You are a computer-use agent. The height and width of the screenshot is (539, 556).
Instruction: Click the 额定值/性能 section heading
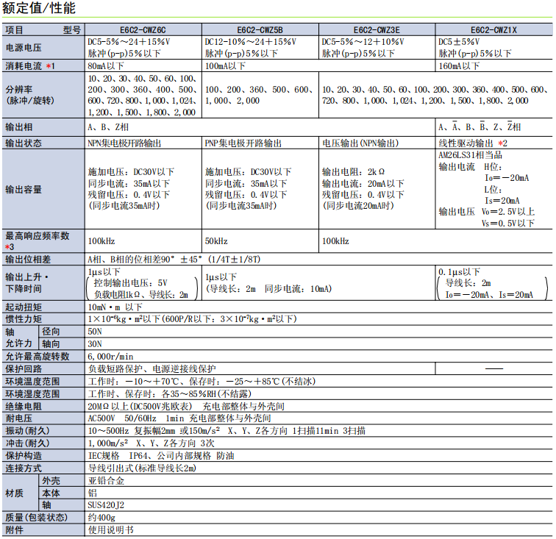pos(39,10)
